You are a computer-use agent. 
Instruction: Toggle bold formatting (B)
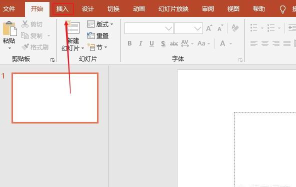(x=129, y=43)
